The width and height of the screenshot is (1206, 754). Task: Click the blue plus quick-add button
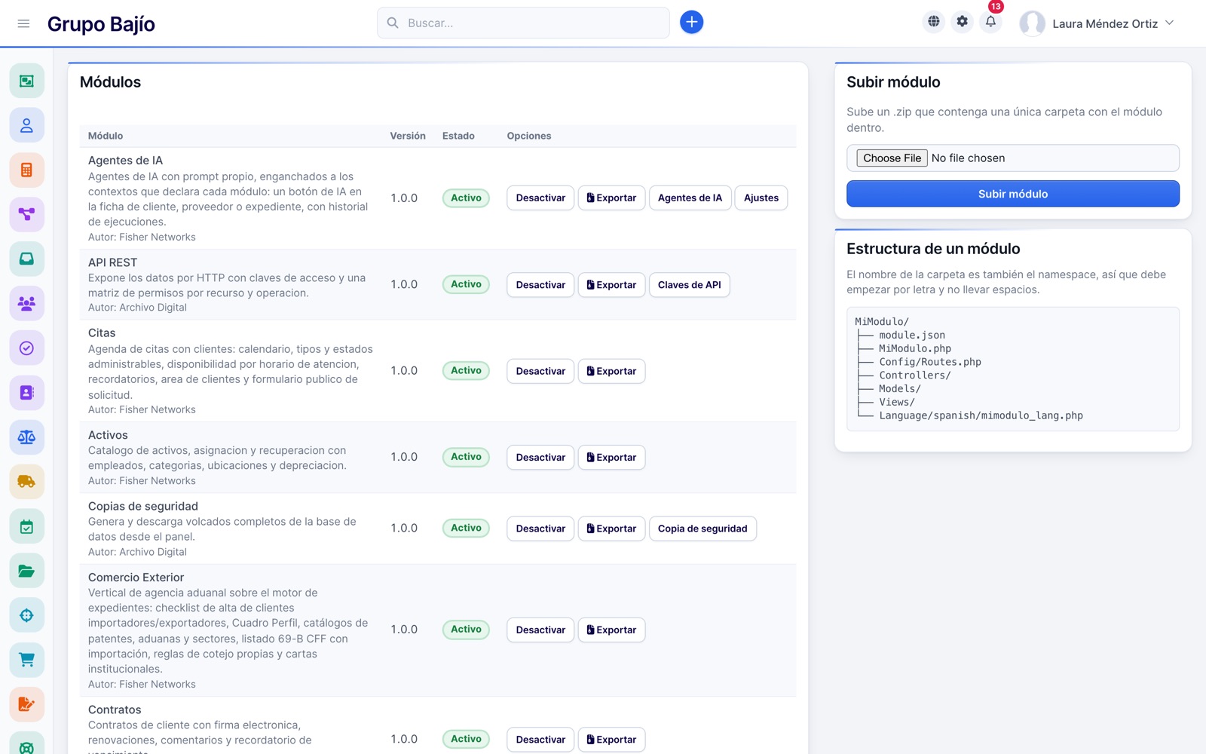pyautogui.click(x=691, y=23)
